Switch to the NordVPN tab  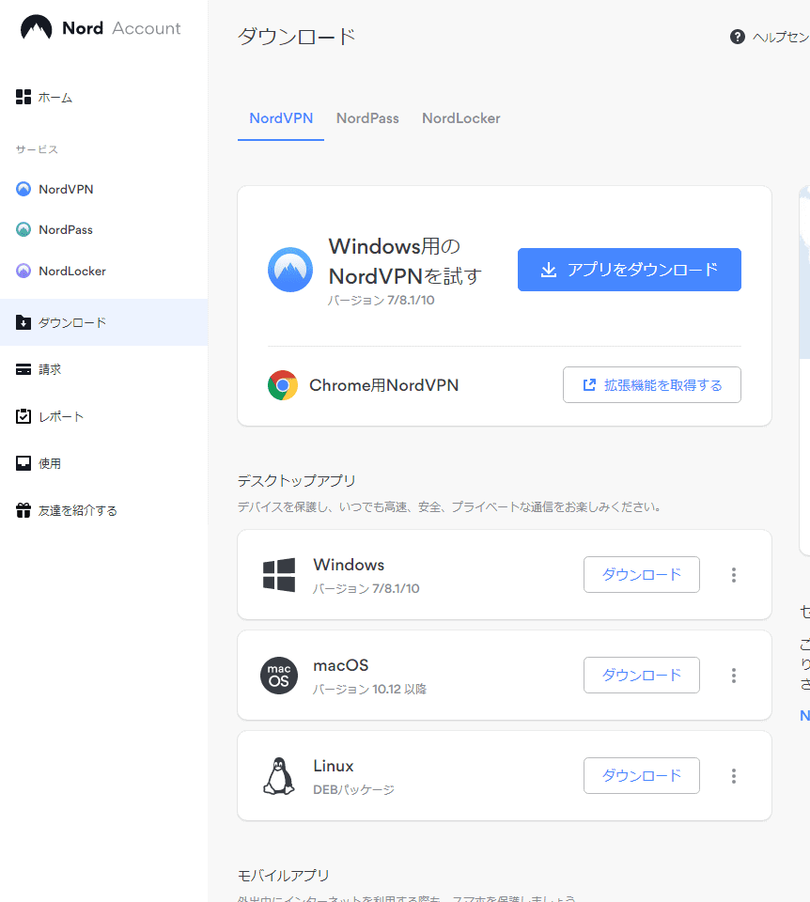click(x=281, y=118)
